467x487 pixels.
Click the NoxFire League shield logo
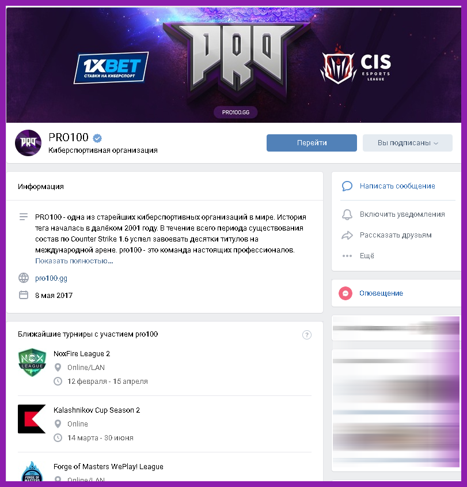point(32,362)
